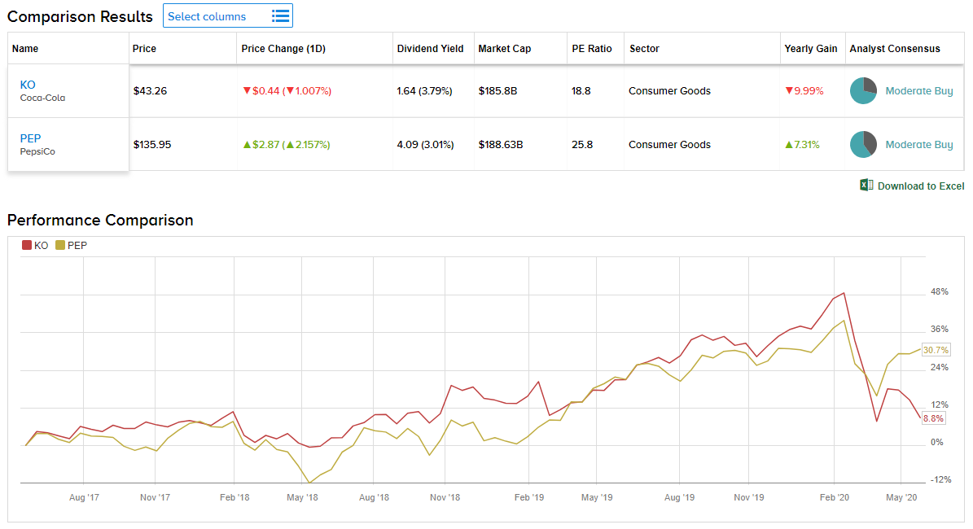Open the Select columns dropdown
This screenshot has width=973, height=529.
(x=217, y=16)
